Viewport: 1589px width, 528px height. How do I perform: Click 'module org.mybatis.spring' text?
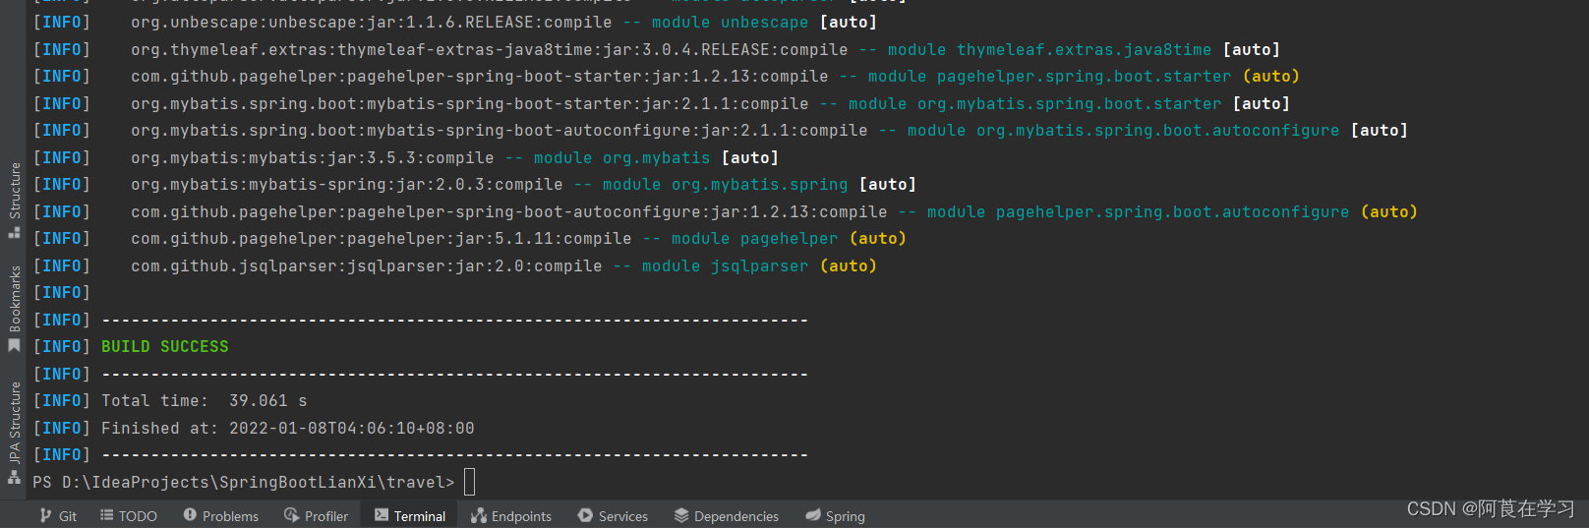(x=726, y=184)
